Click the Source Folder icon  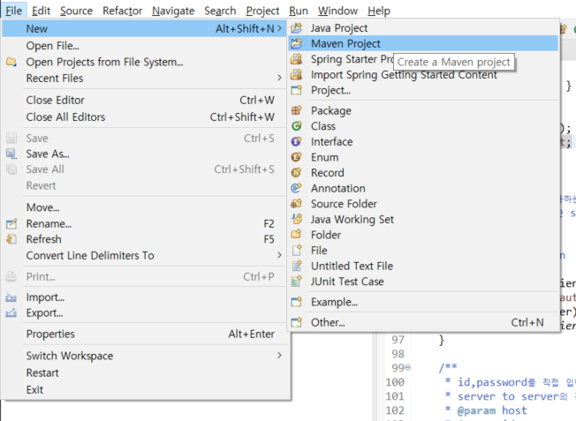tap(297, 203)
